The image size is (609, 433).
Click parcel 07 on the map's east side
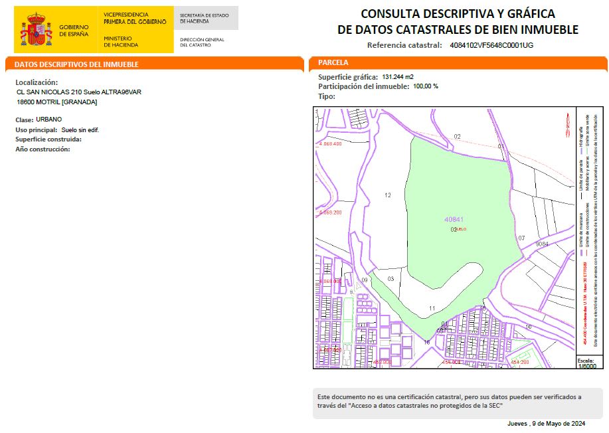tap(521, 238)
